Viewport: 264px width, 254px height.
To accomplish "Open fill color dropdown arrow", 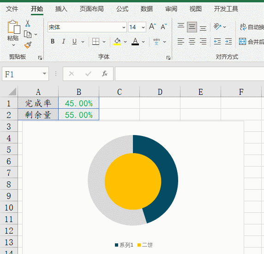I will (125, 42).
